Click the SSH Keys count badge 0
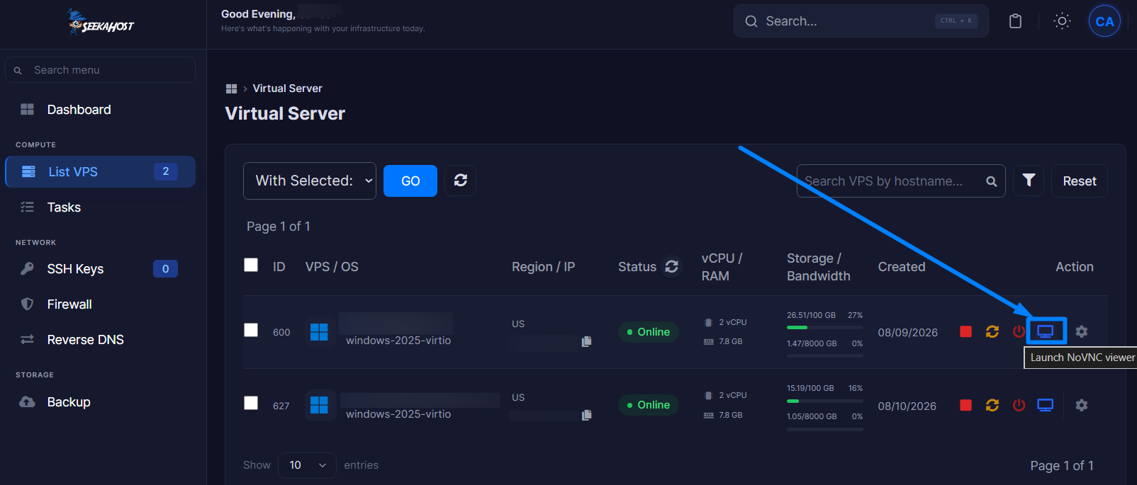The width and height of the screenshot is (1137, 485). pos(165,269)
